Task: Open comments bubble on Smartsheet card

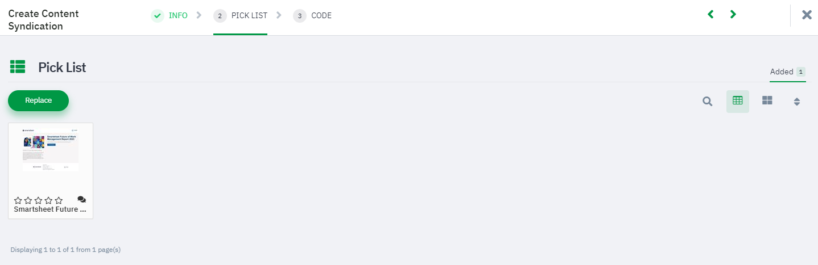Action: (x=81, y=199)
